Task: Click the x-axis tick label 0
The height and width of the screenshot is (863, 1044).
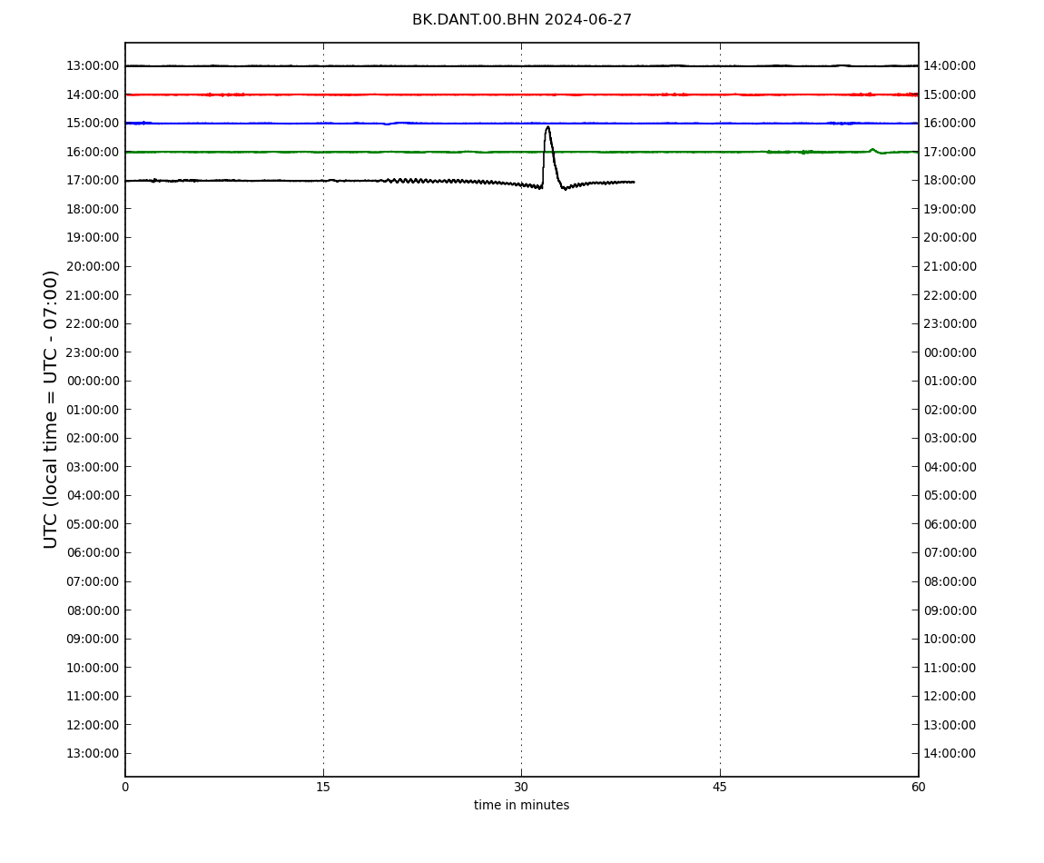Action: click(125, 787)
